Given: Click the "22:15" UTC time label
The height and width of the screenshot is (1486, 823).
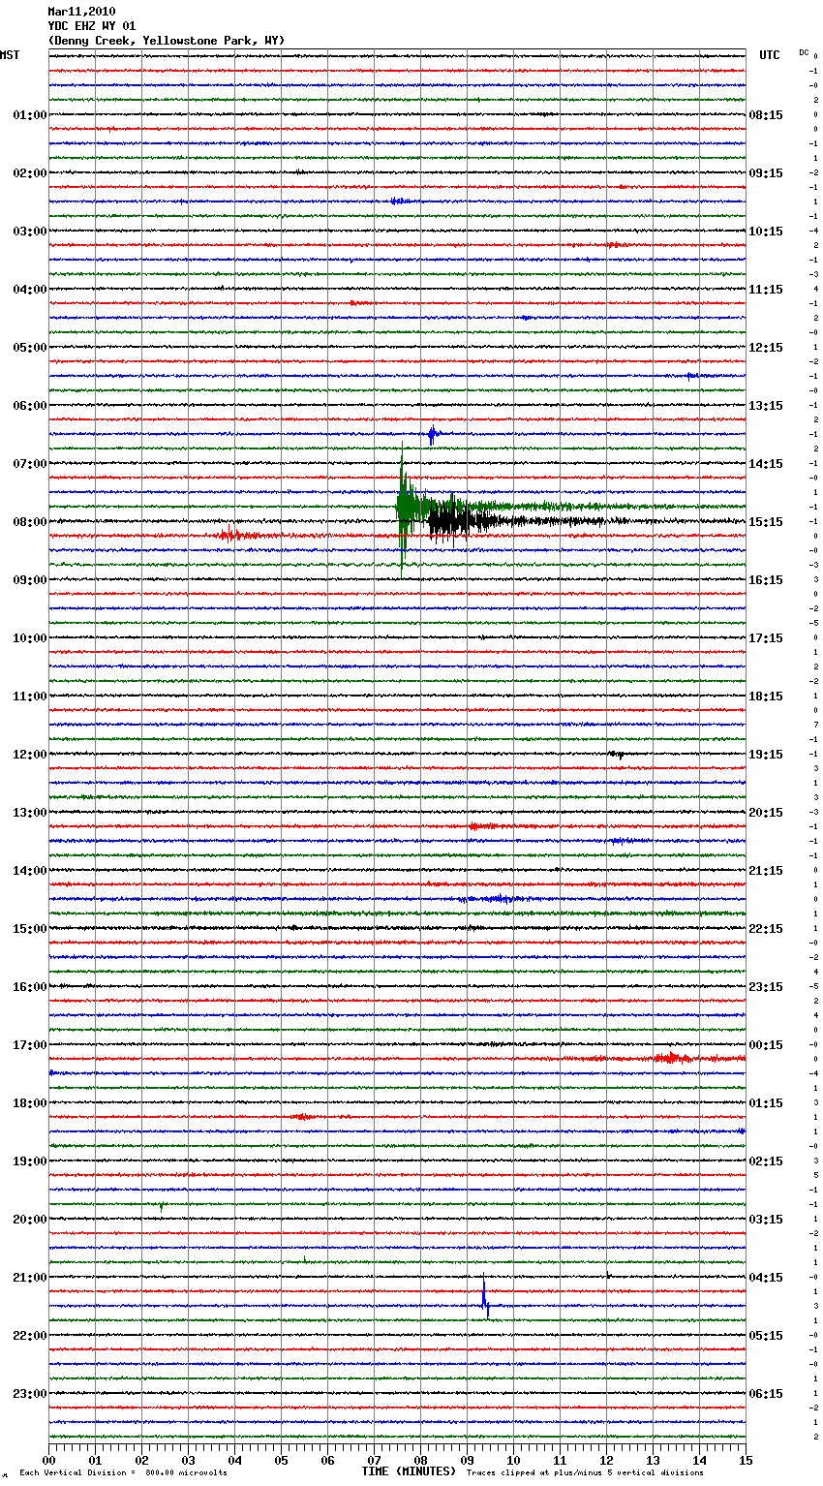Looking at the screenshot, I should pos(766,929).
